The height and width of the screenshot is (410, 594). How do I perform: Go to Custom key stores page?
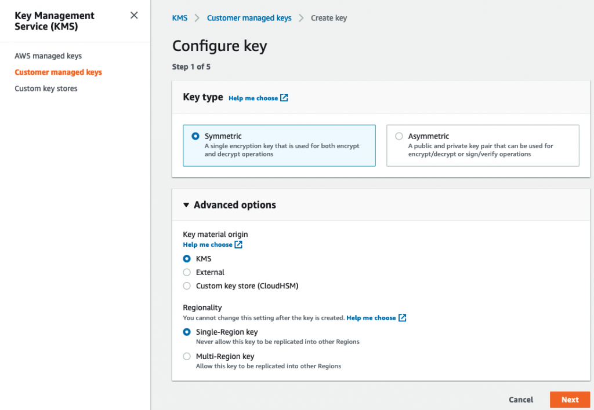(x=46, y=89)
